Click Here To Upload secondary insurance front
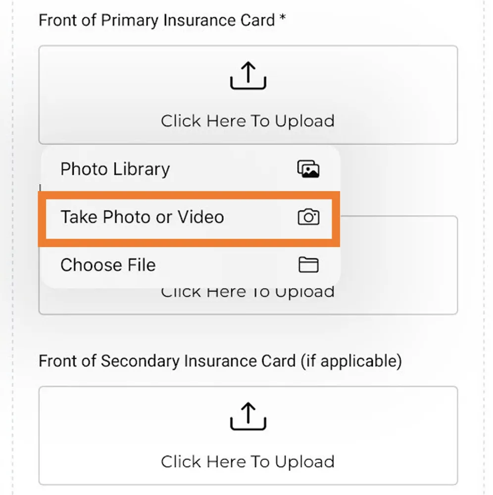This screenshot has height=495, width=493. click(248, 435)
